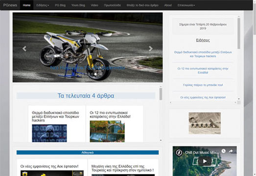Viewport: 256px width, 176px height.
Task: Open the Video section in the navbar
Action: 94,5
